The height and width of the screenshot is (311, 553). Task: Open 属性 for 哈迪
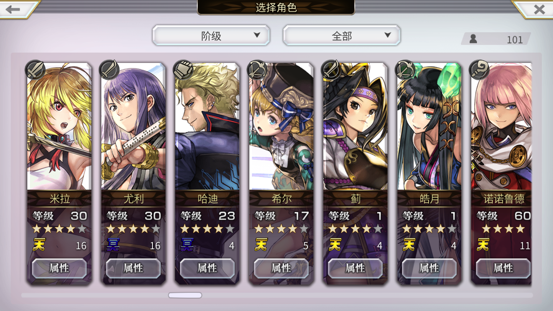207,268
